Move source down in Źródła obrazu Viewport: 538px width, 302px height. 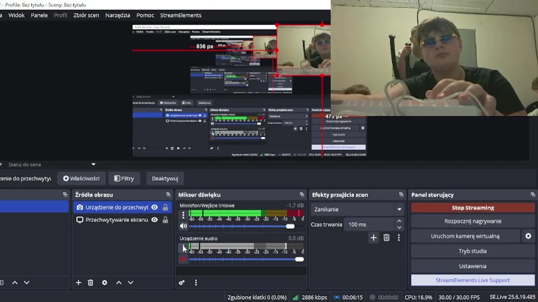coord(130,283)
